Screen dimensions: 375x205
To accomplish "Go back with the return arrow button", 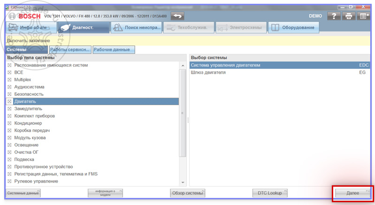I will coord(177,16).
